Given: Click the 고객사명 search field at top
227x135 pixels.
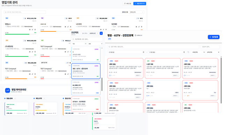Looking at the screenshot, I should click(x=25, y=12).
